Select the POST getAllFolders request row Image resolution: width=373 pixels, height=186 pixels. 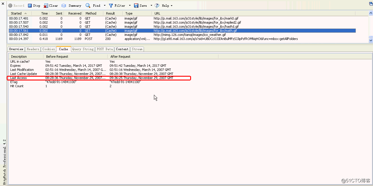pyautogui.click(x=182, y=39)
